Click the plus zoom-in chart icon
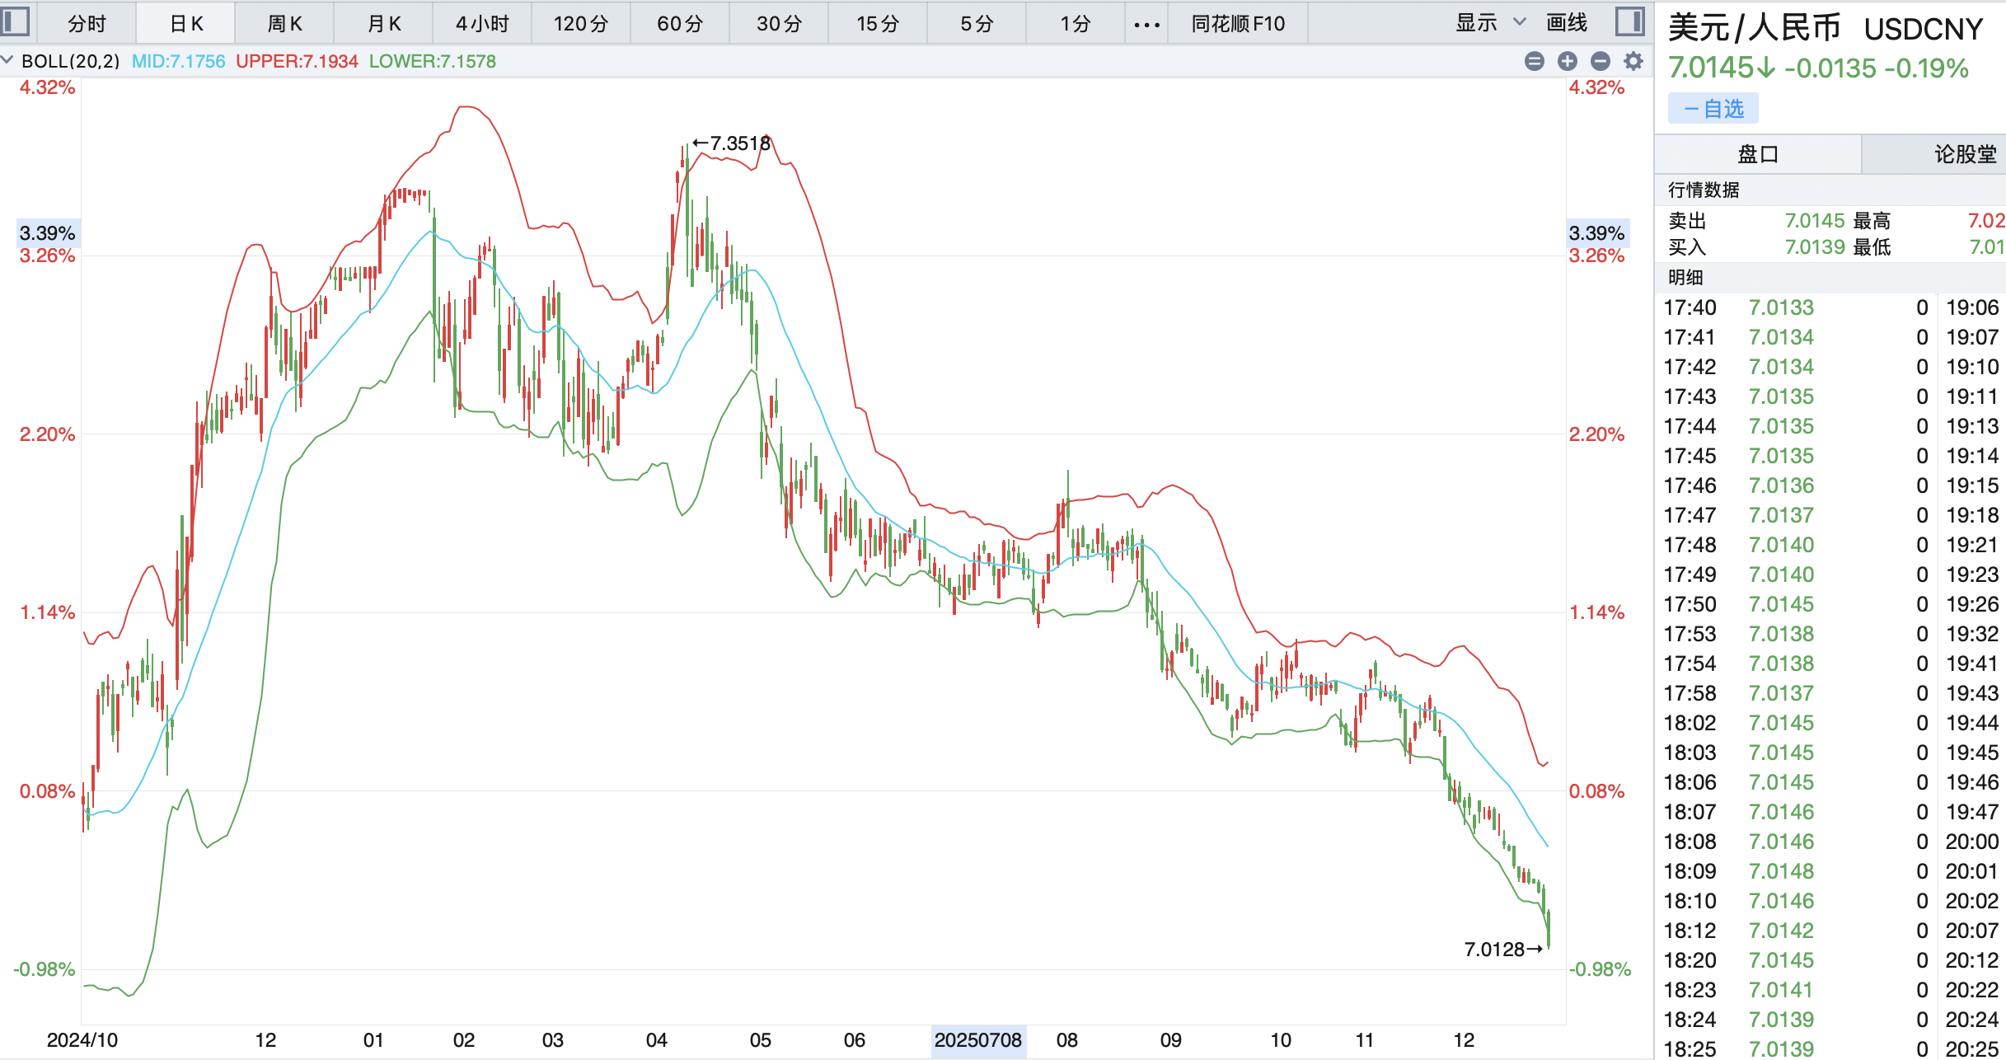The width and height of the screenshot is (2006, 1060). tap(1567, 61)
